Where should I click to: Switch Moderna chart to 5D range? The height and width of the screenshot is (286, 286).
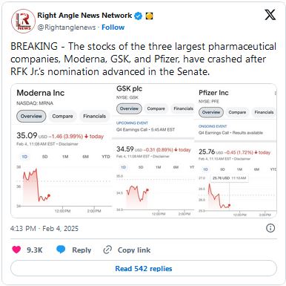tap(44, 157)
